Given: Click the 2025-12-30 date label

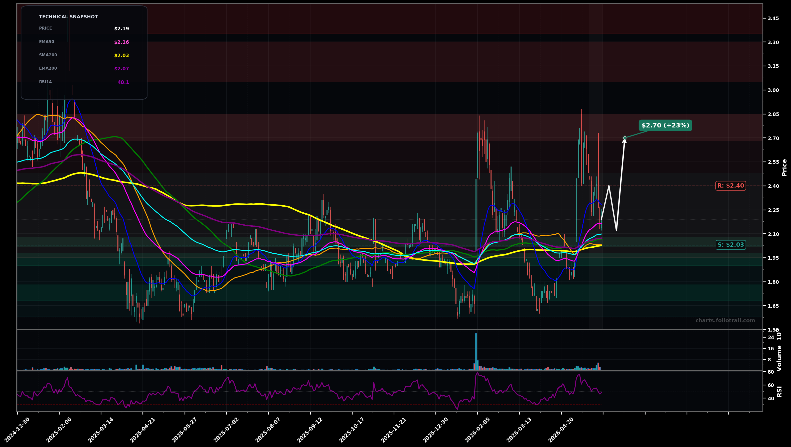Looking at the screenshot, I should [435, 430].
